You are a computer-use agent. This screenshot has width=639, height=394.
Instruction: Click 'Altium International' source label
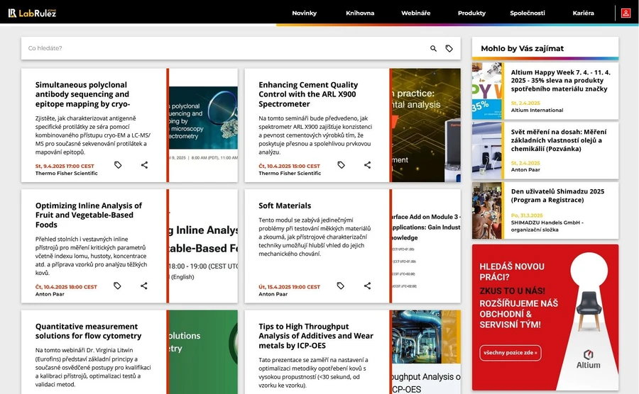(x=537, y=110)
